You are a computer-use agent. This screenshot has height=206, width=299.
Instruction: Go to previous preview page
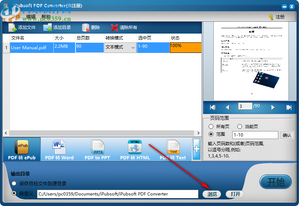pyautogui.click(x=227, y=108)
